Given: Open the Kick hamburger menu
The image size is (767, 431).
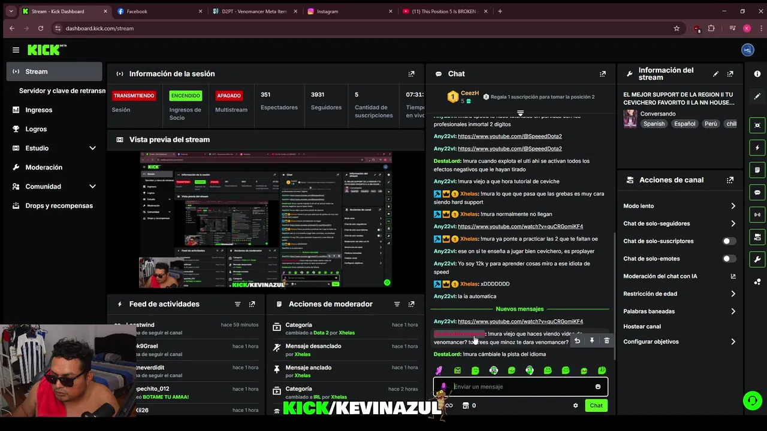Looking at the screenshot, I should [16, 50].
